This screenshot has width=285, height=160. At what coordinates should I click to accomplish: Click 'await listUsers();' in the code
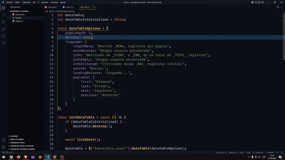pyautogui.click(x=82, y=140)
